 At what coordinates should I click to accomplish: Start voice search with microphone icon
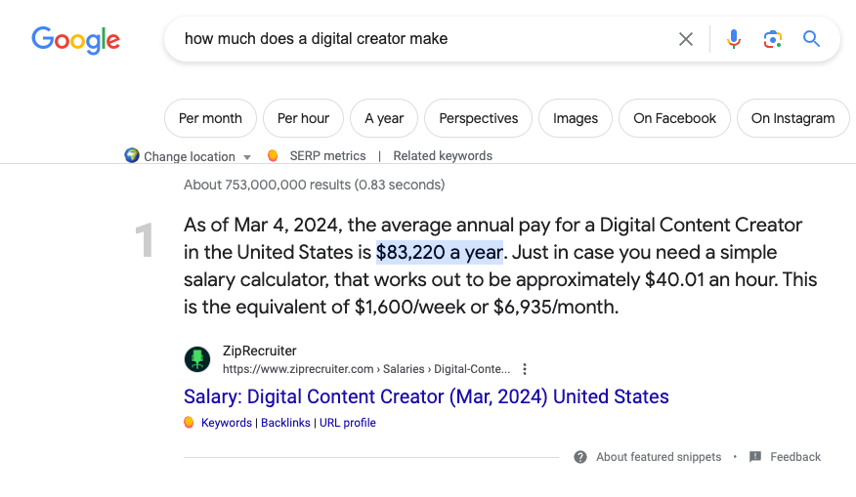point(734,39)
